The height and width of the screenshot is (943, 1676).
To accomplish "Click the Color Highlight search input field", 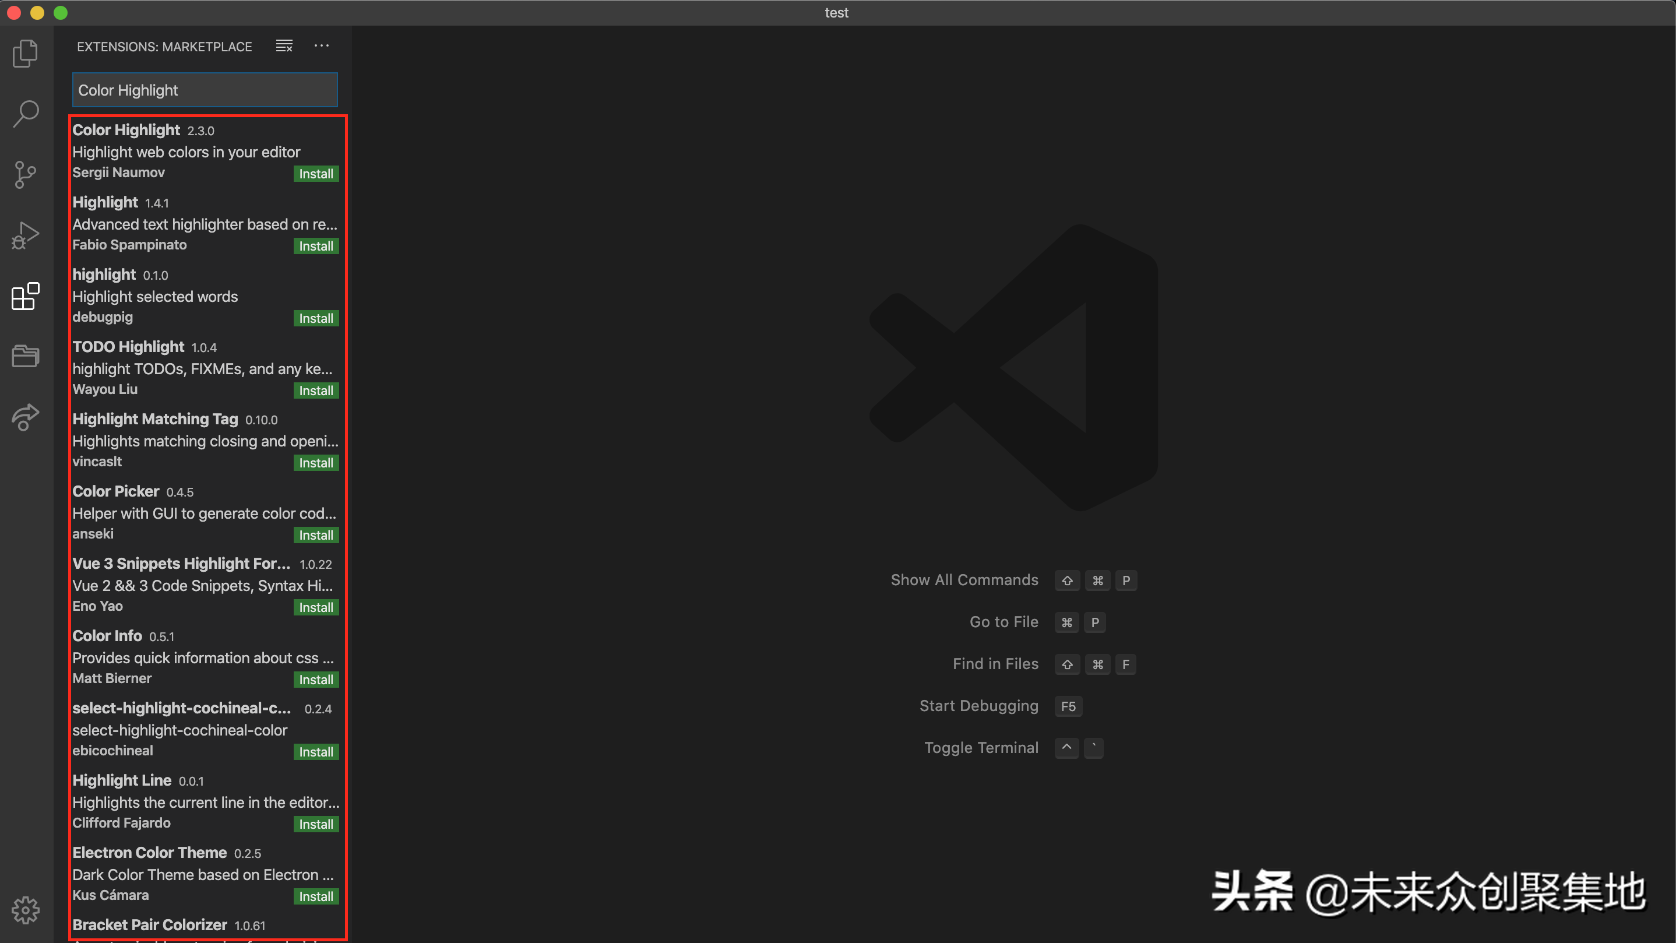I will click(205, 90).
